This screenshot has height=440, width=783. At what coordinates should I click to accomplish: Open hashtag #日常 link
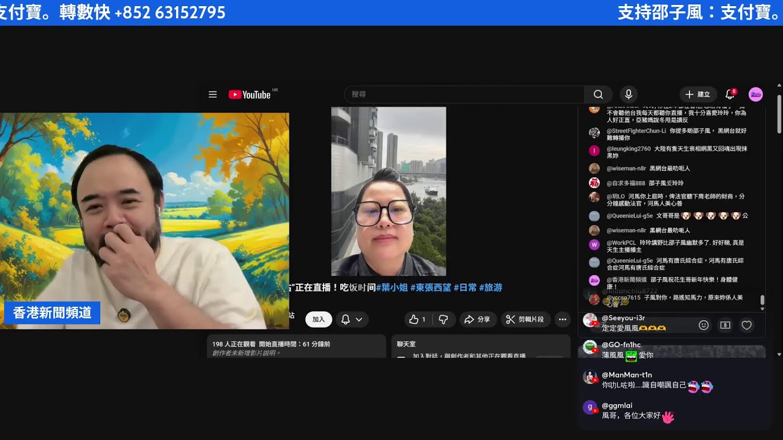(x=465, y=287)
